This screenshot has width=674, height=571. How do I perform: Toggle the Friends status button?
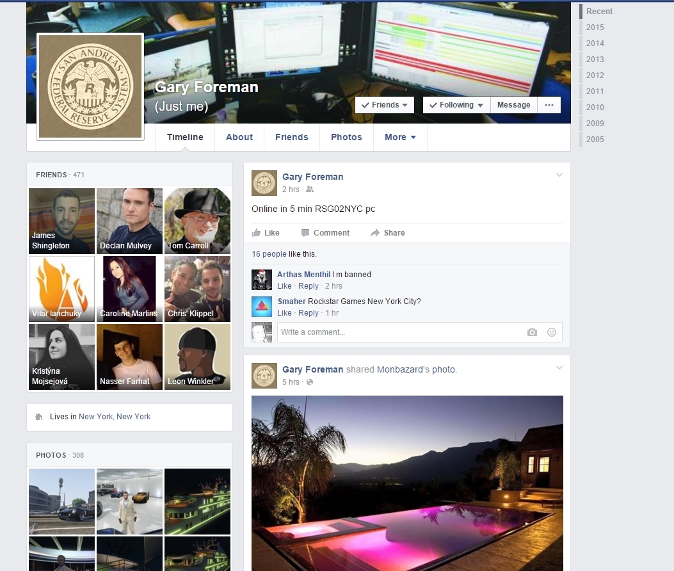(x=385, y=105)
